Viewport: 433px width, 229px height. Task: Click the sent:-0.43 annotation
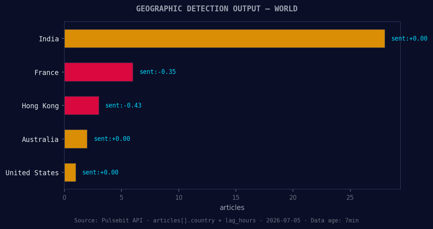(x=124, y=105)
